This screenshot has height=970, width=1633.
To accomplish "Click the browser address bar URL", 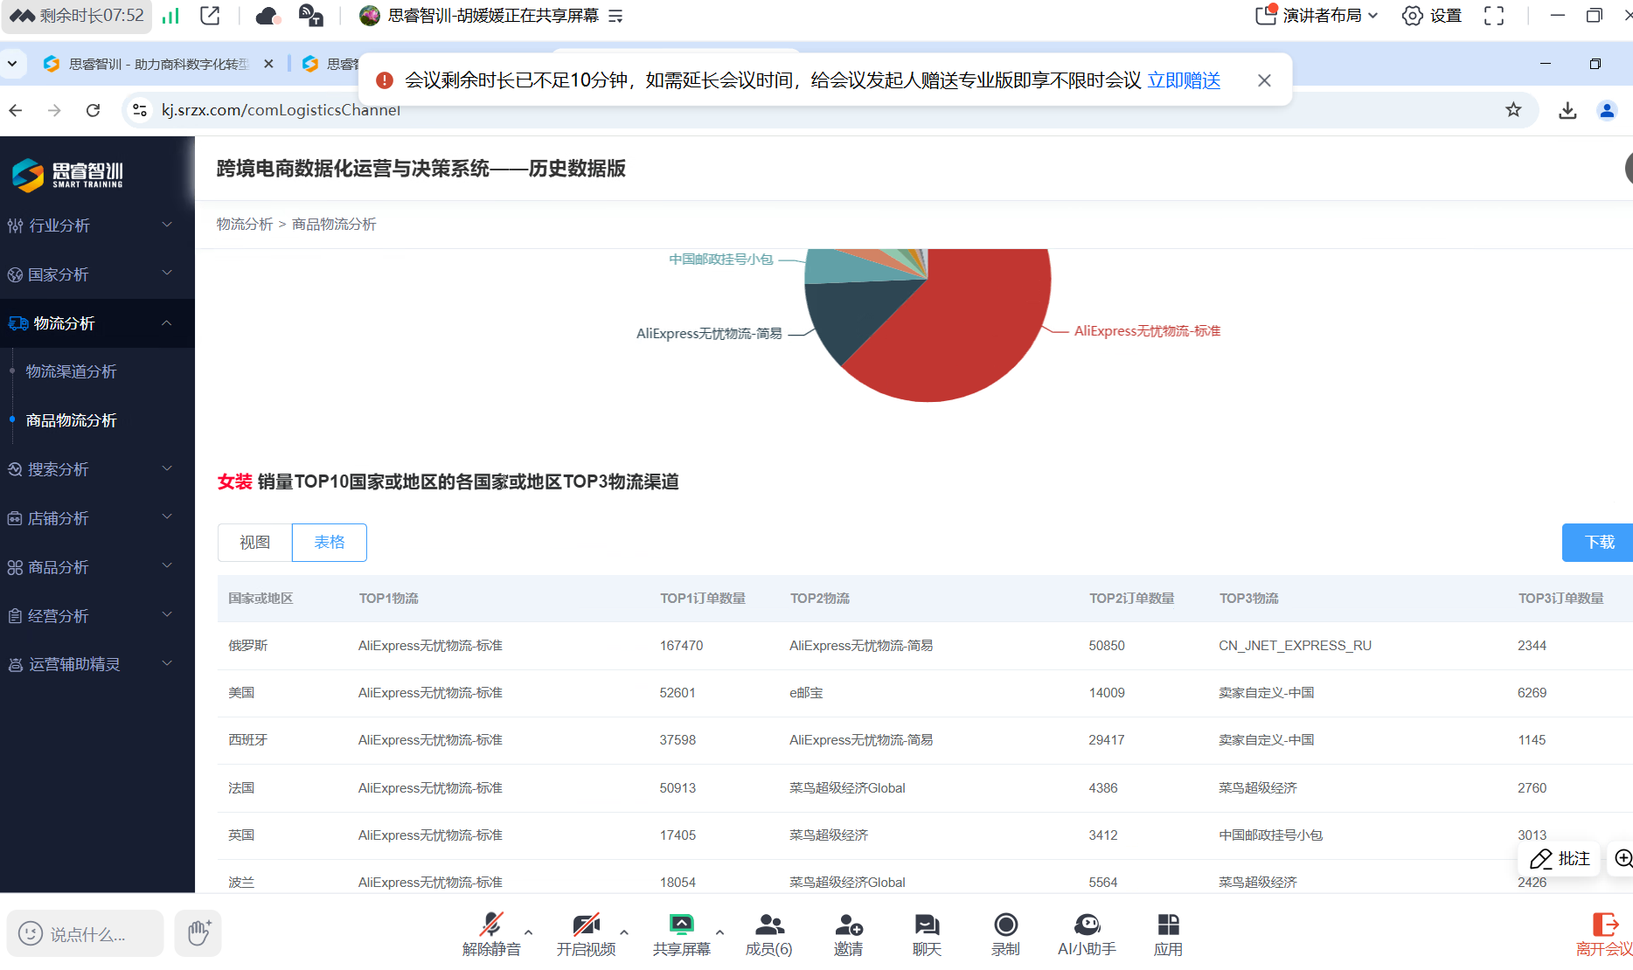I will [281, 110].
